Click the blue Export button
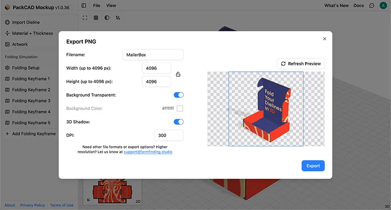Image resolution: width=391 pixels, height=210 pixels. pyautogui.click(x=313, y=166)
